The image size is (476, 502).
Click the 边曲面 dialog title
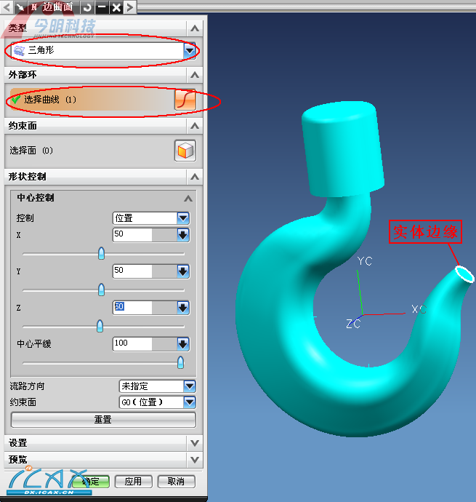click(x=57, y=7)
